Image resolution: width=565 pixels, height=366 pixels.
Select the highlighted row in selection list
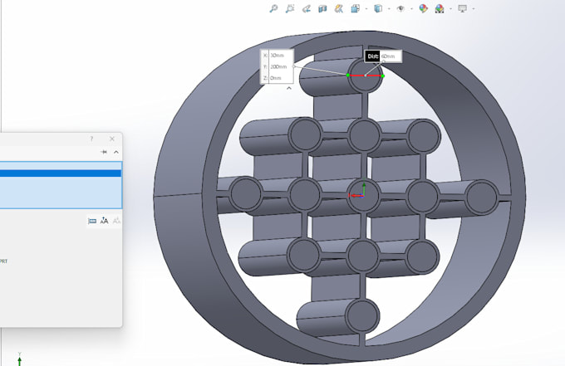pyautogui.click(x=61, y=173)
